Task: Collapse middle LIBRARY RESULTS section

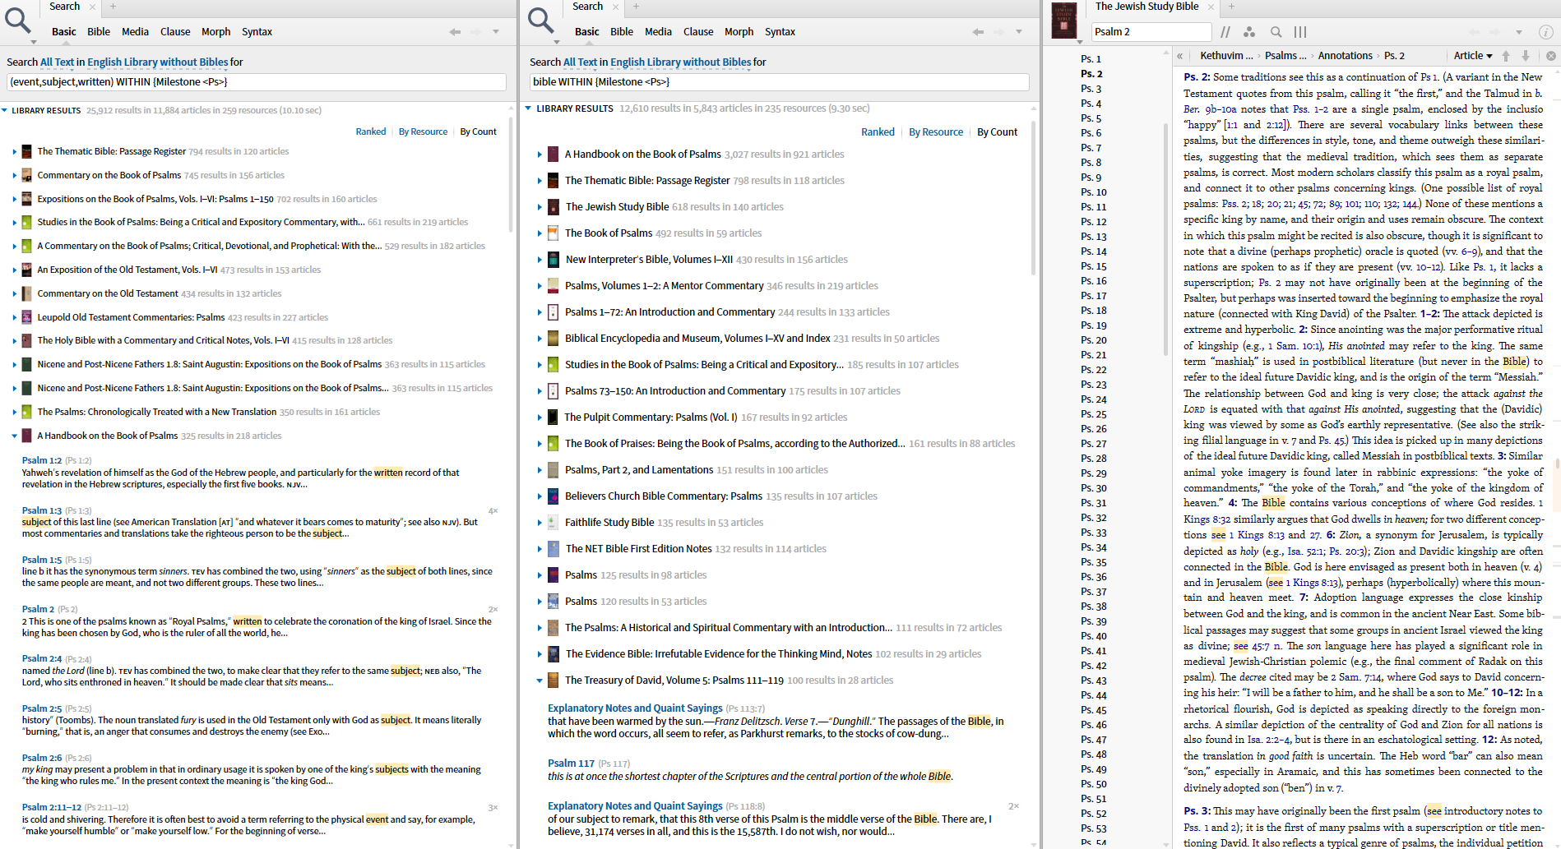Action: point(528,108)
